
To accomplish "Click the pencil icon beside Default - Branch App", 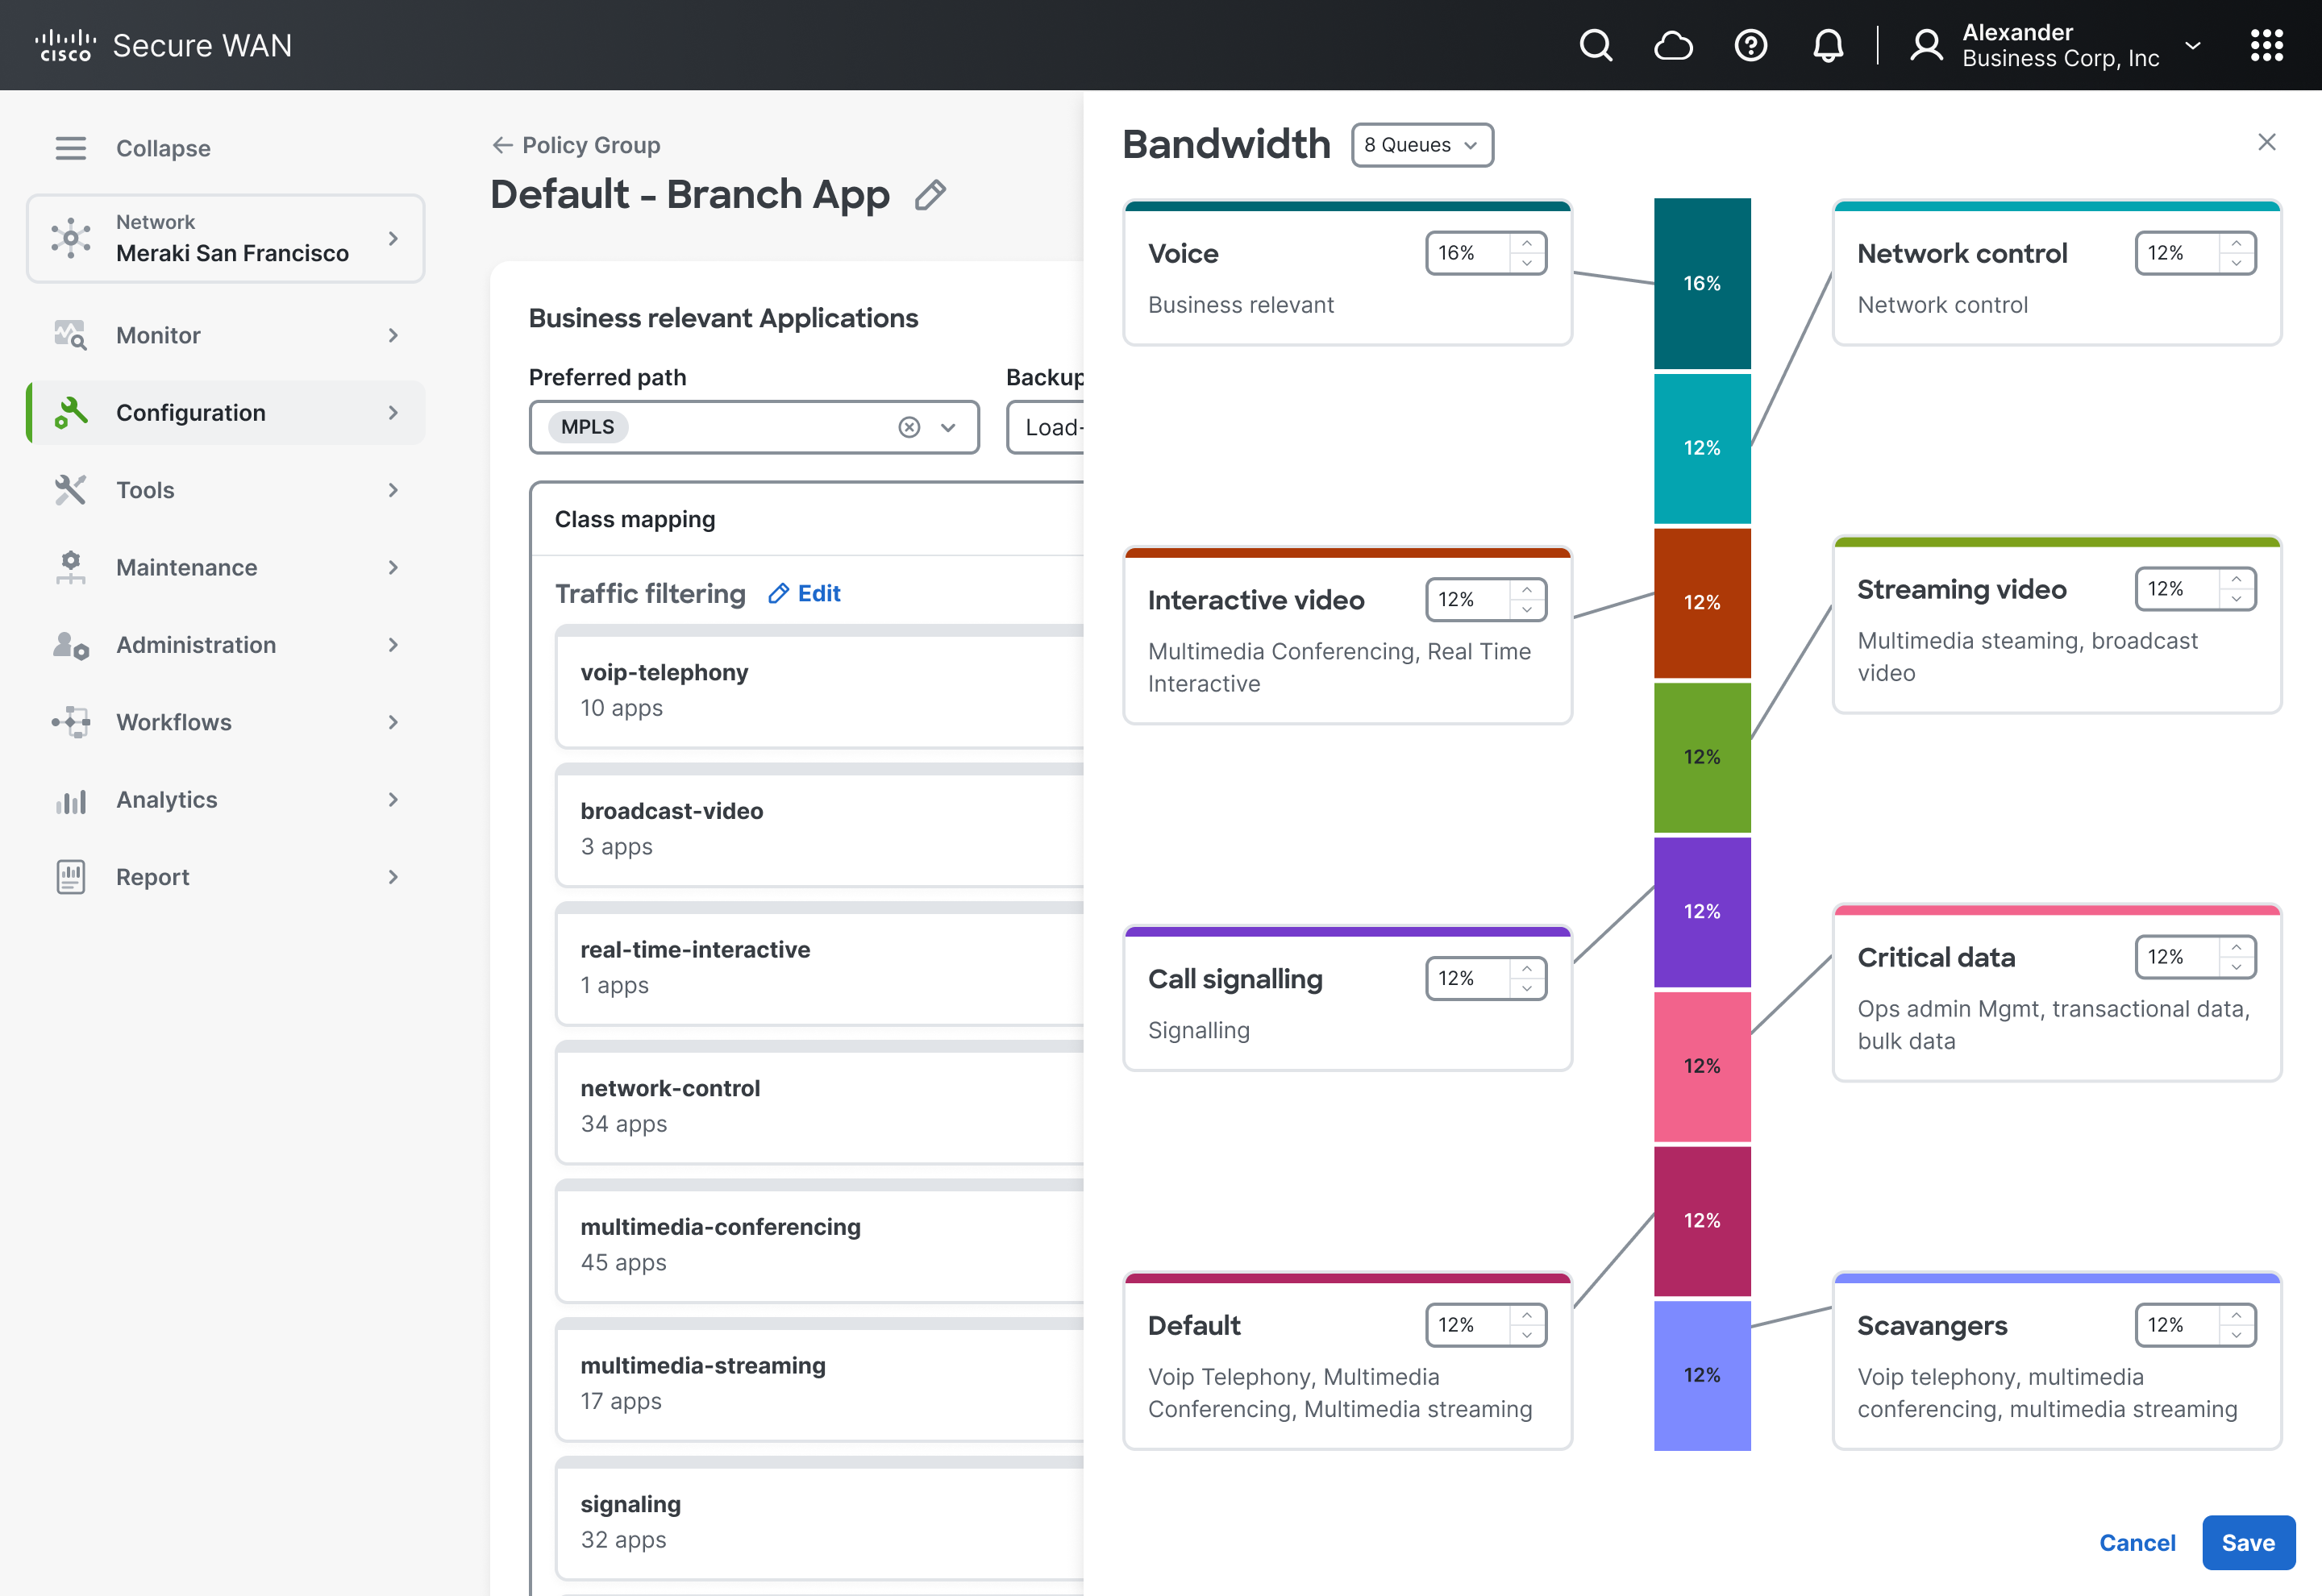I will click(930, 195).
